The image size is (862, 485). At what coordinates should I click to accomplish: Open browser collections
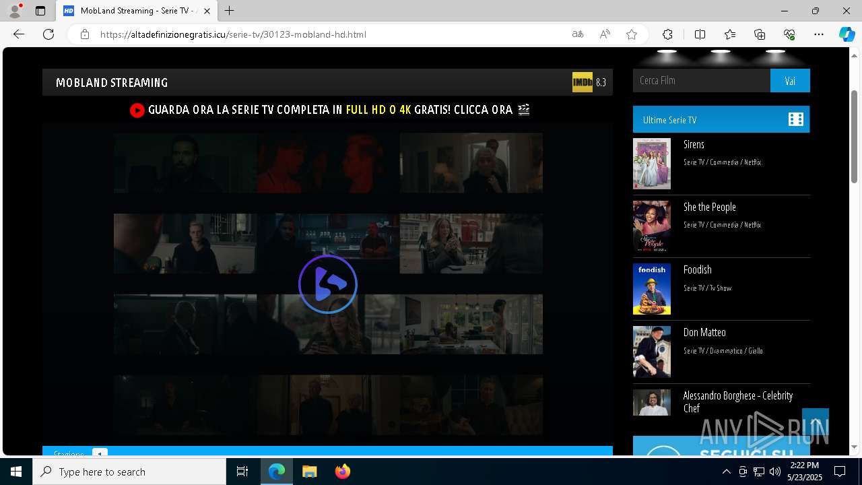point(760,34)
